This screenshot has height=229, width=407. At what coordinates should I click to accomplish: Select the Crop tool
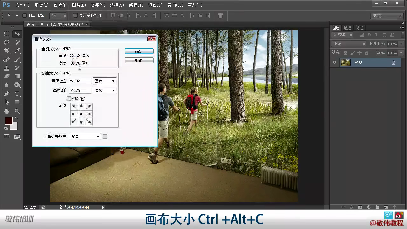pos(7,51)
